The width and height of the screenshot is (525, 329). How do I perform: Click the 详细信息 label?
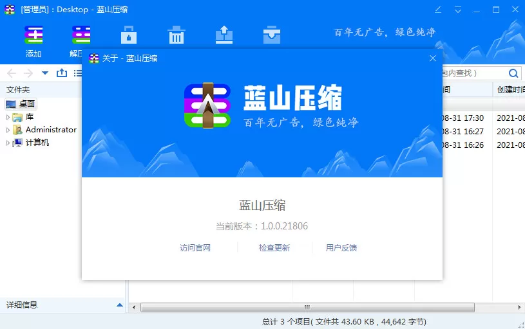[22, 305]
